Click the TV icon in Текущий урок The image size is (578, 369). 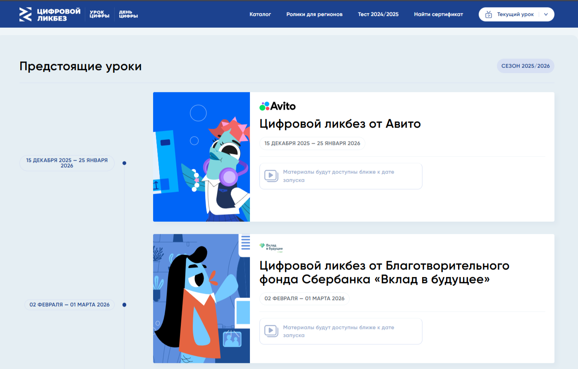pyautogui.click(x=489, y=14)
